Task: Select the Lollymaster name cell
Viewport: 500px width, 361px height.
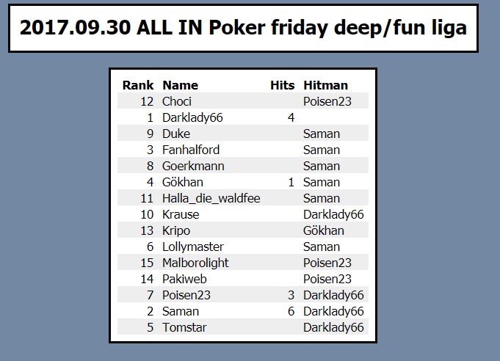Action: click(193, 247)
